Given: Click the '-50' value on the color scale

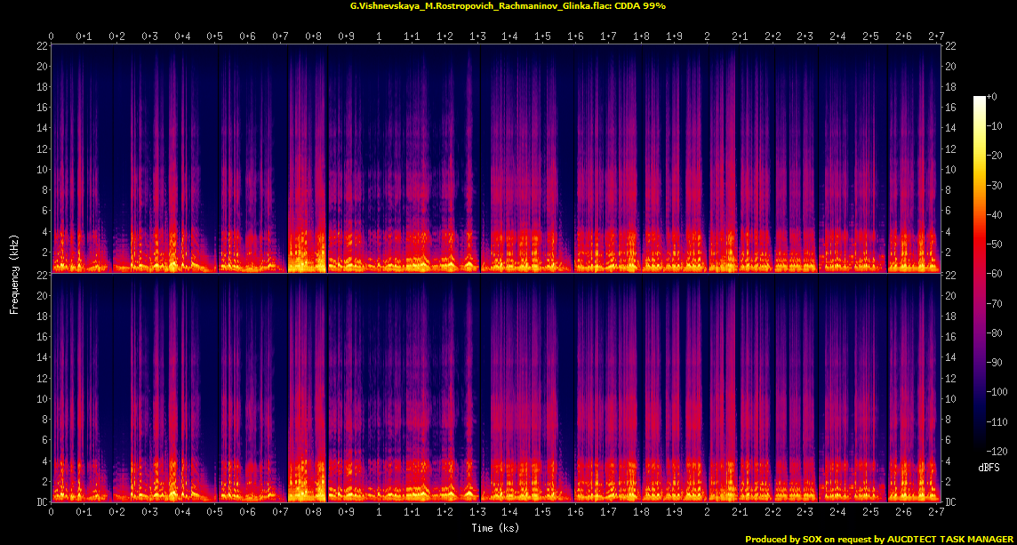Looking at the screenshot, I should [995, 244].
